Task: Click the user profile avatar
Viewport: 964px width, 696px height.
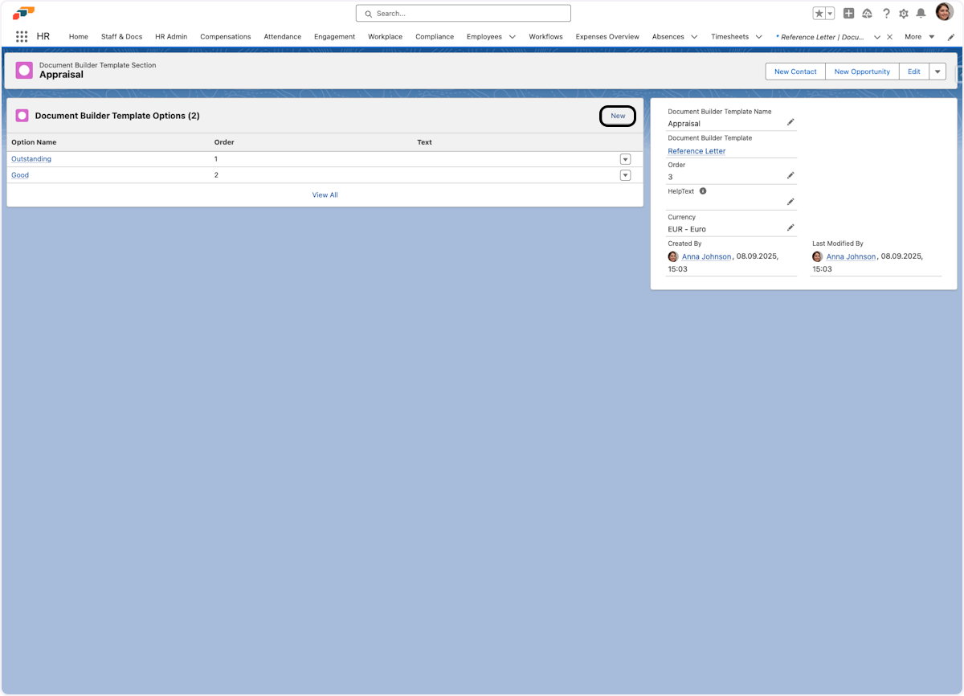Action: pos(944,12)
